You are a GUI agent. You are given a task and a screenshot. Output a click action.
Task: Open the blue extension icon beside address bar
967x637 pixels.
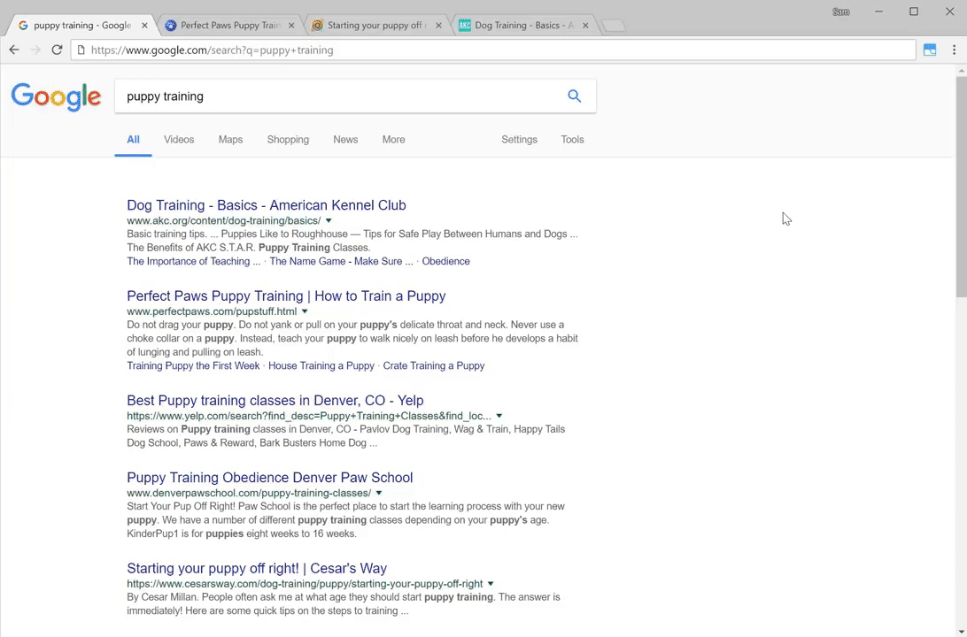pyautogui.click(x=930, y=50)
